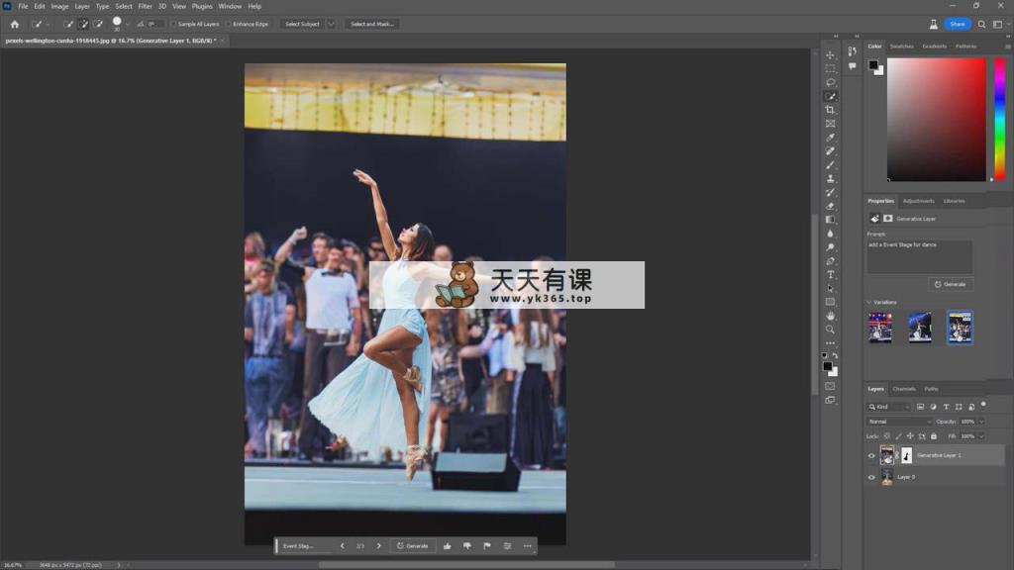The image size is (1014, 570).
Task: Click the Select Subject button
Action: (x=302, y=24)
